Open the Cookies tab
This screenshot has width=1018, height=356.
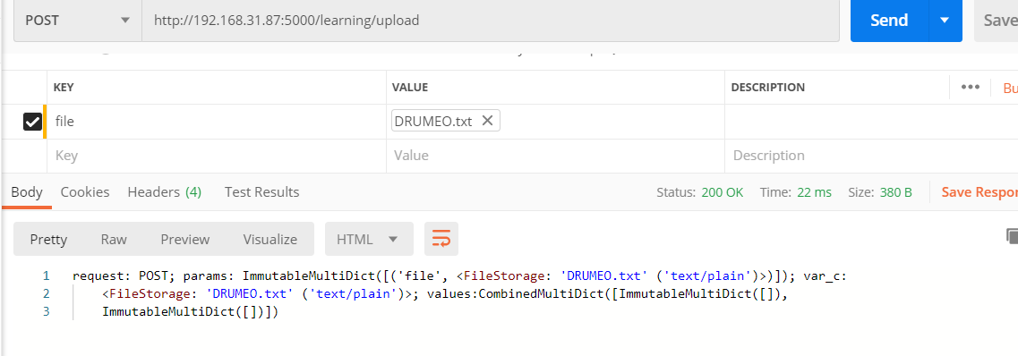(x=85, y=192)
